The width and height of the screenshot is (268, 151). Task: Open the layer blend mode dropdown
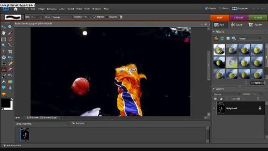pos(227,94)
